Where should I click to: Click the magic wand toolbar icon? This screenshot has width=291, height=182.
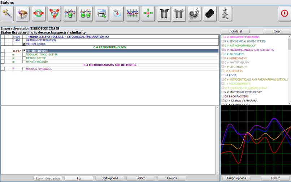click(x=7, y=14)
